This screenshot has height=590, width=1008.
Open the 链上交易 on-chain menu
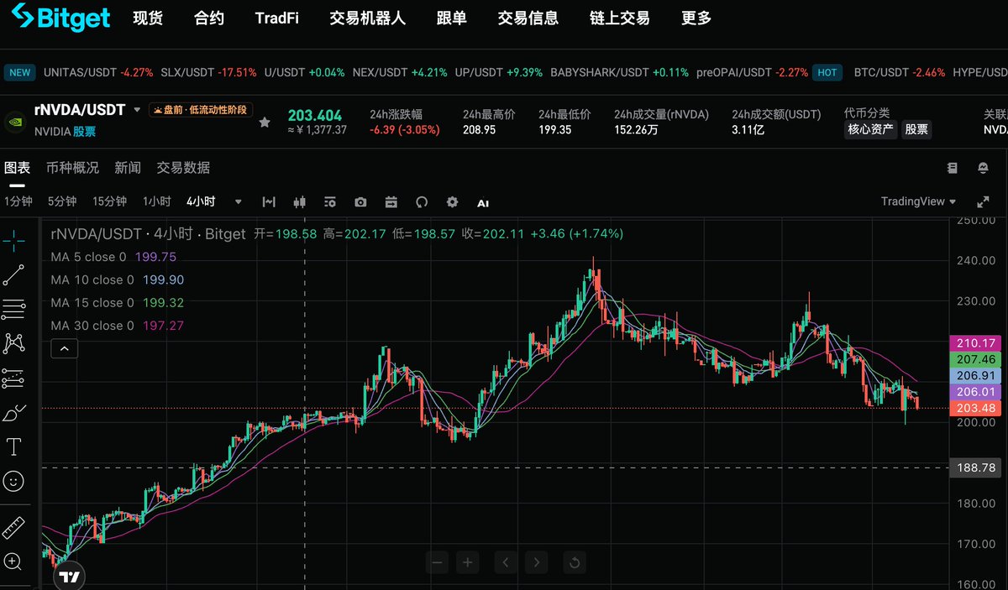click(620, 18)
